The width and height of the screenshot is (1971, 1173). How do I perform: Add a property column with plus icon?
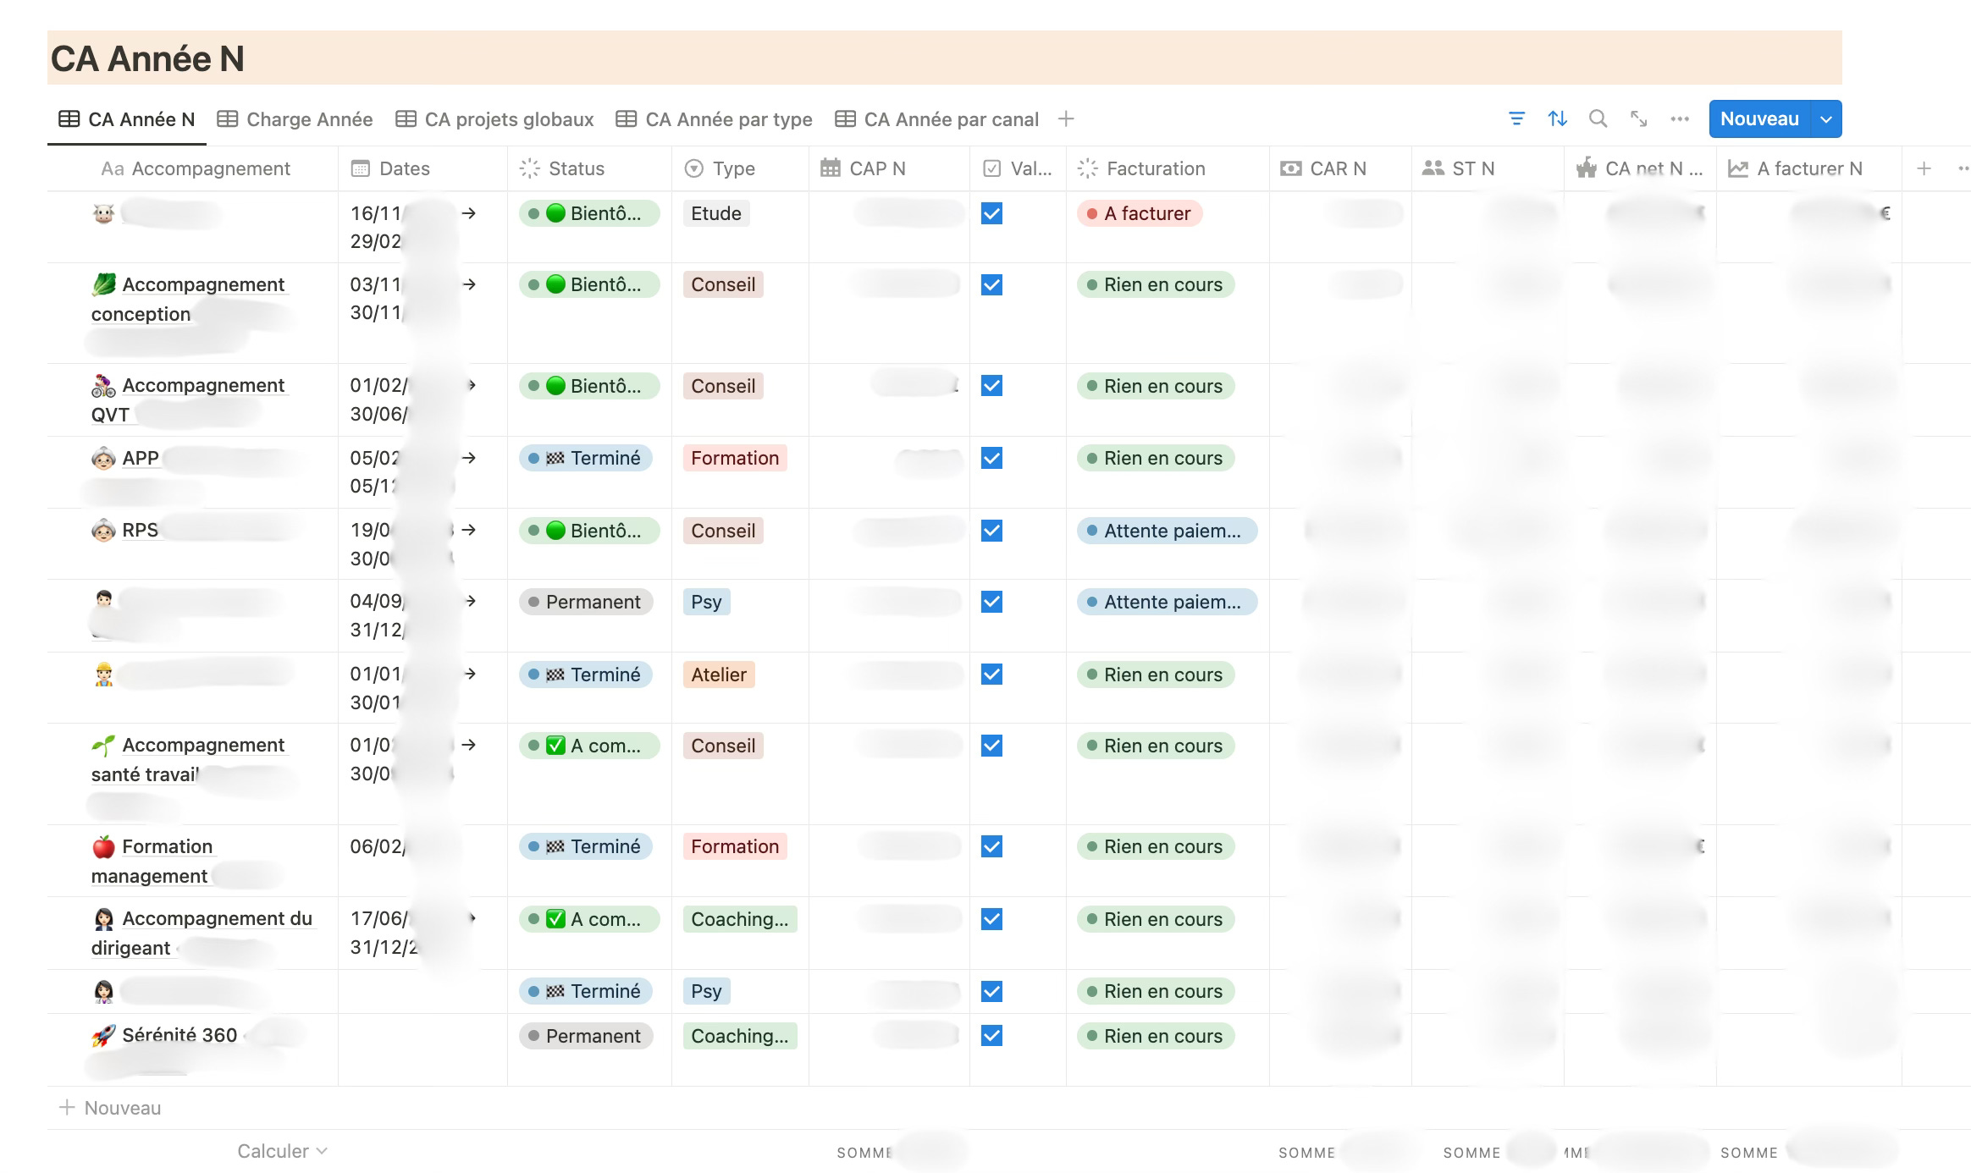coord(1924,168)
